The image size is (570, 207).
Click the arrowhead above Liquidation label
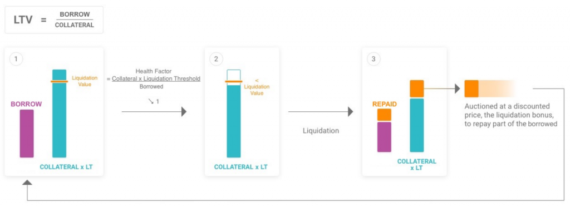[351, 112]
